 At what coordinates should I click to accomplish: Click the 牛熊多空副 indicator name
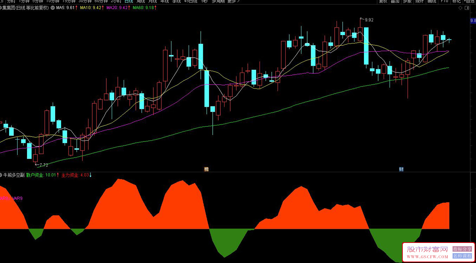pyautogui.click(x=14, y=175)
